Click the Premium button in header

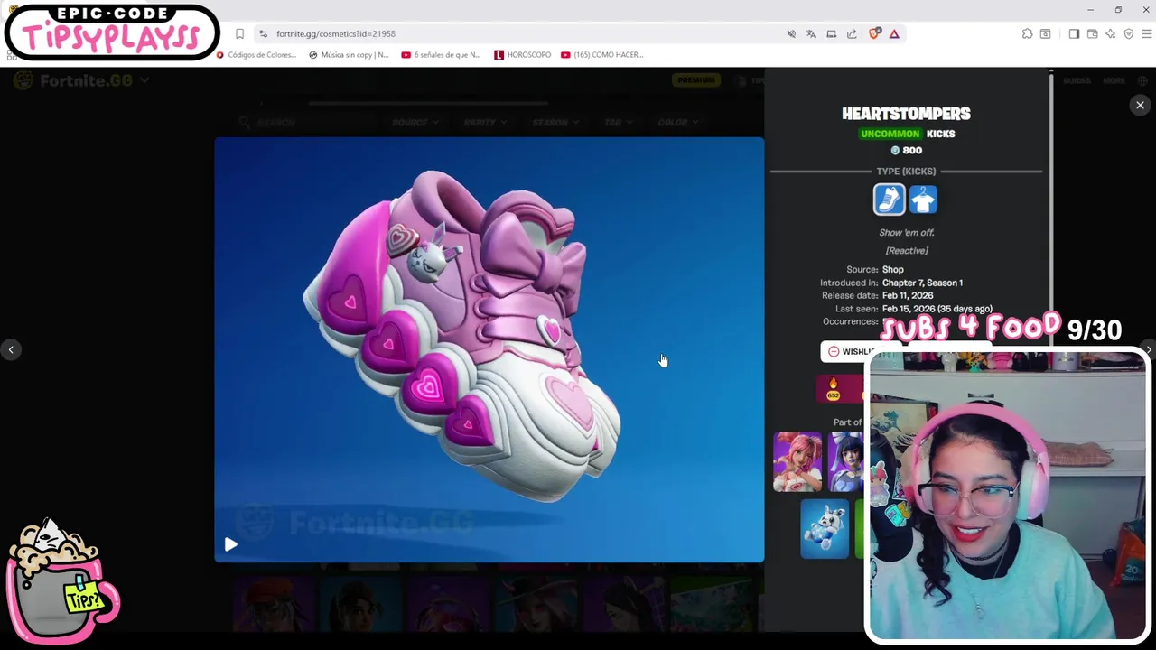point(695,80)
